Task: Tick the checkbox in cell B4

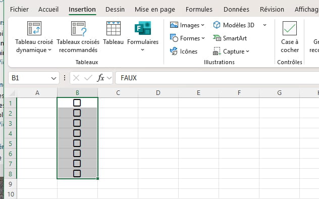Action: 77,133
